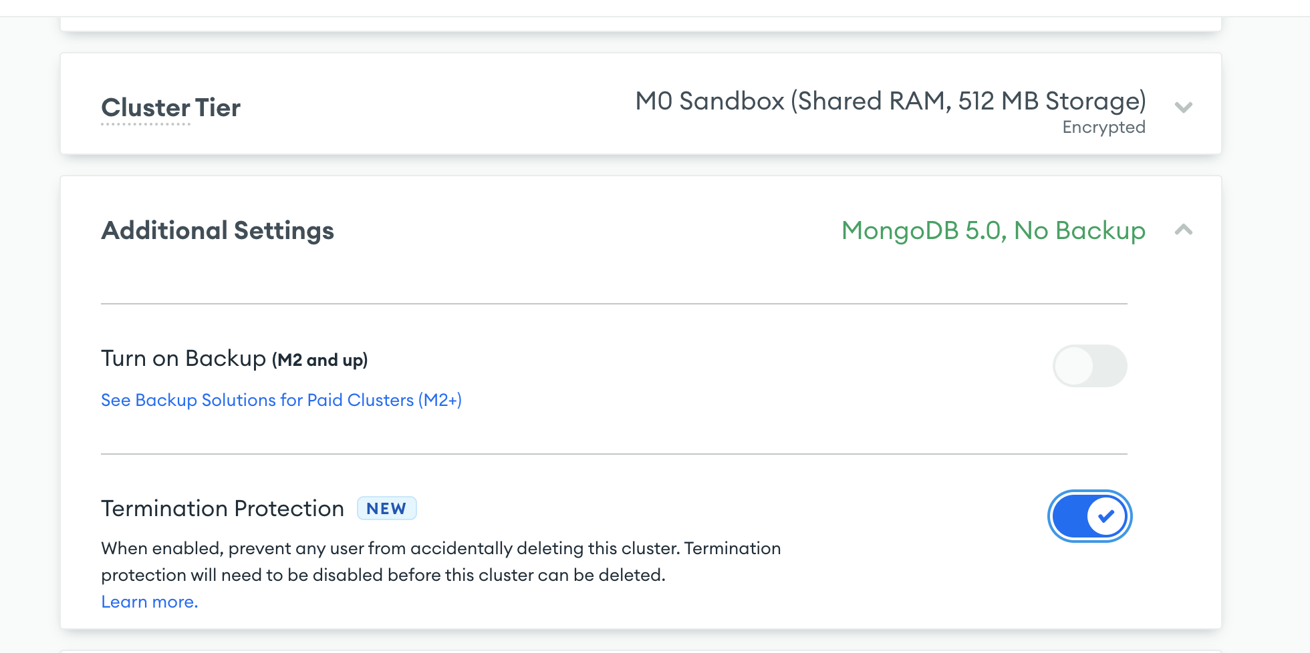Click the partially visible card above Cluster Tier
This screenshot has height=653, width=1310.
(641, 24)
